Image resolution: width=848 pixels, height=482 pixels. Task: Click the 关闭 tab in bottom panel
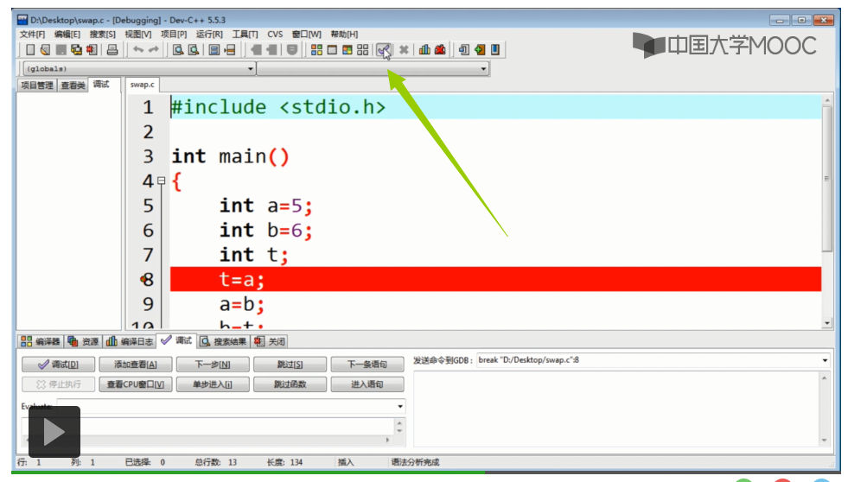pyautogui.click(x=270, y=341)
